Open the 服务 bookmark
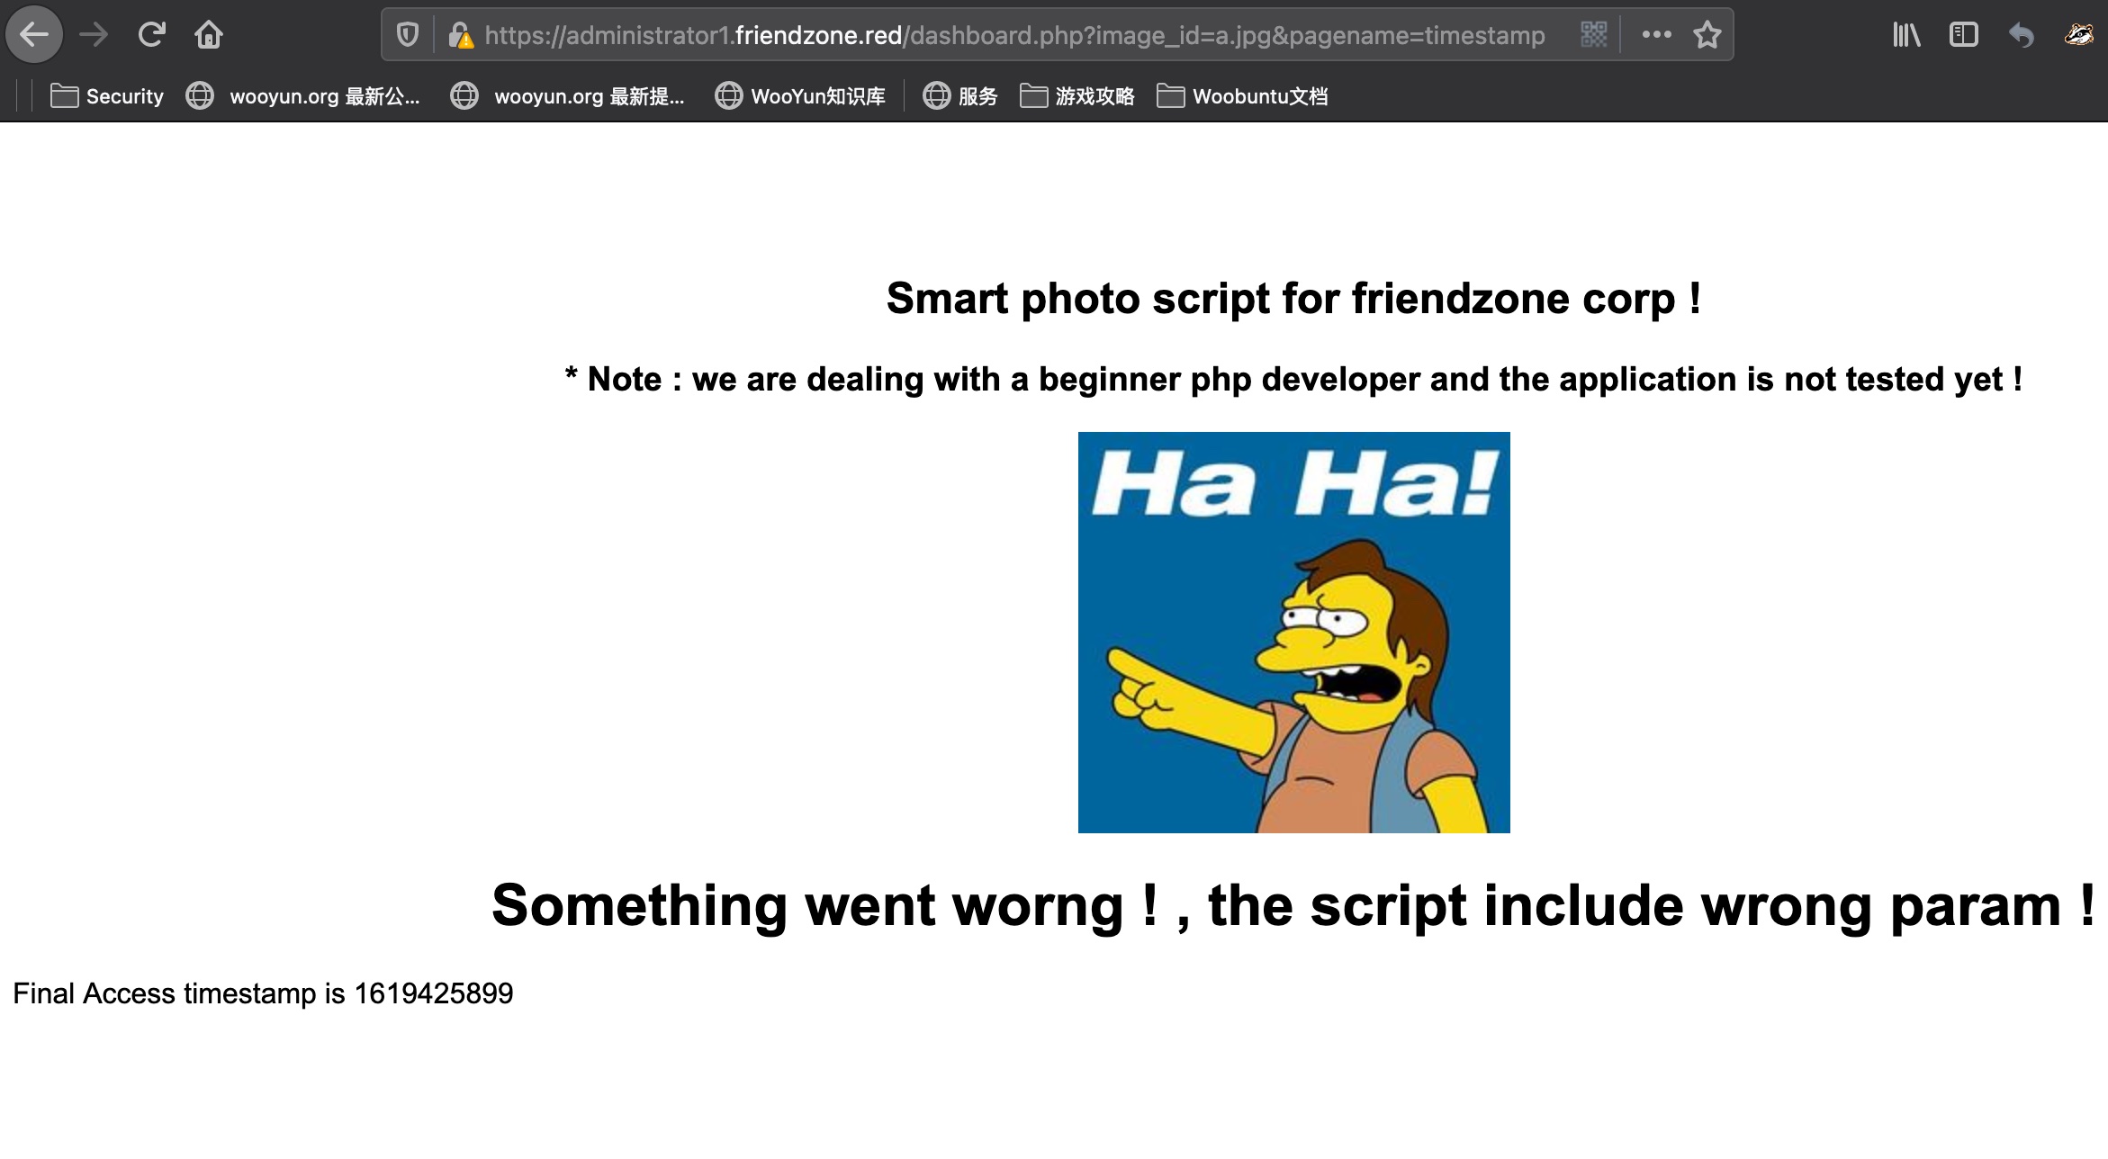Viewport: 2108px width, 1159px height. (x=960, y=96)
